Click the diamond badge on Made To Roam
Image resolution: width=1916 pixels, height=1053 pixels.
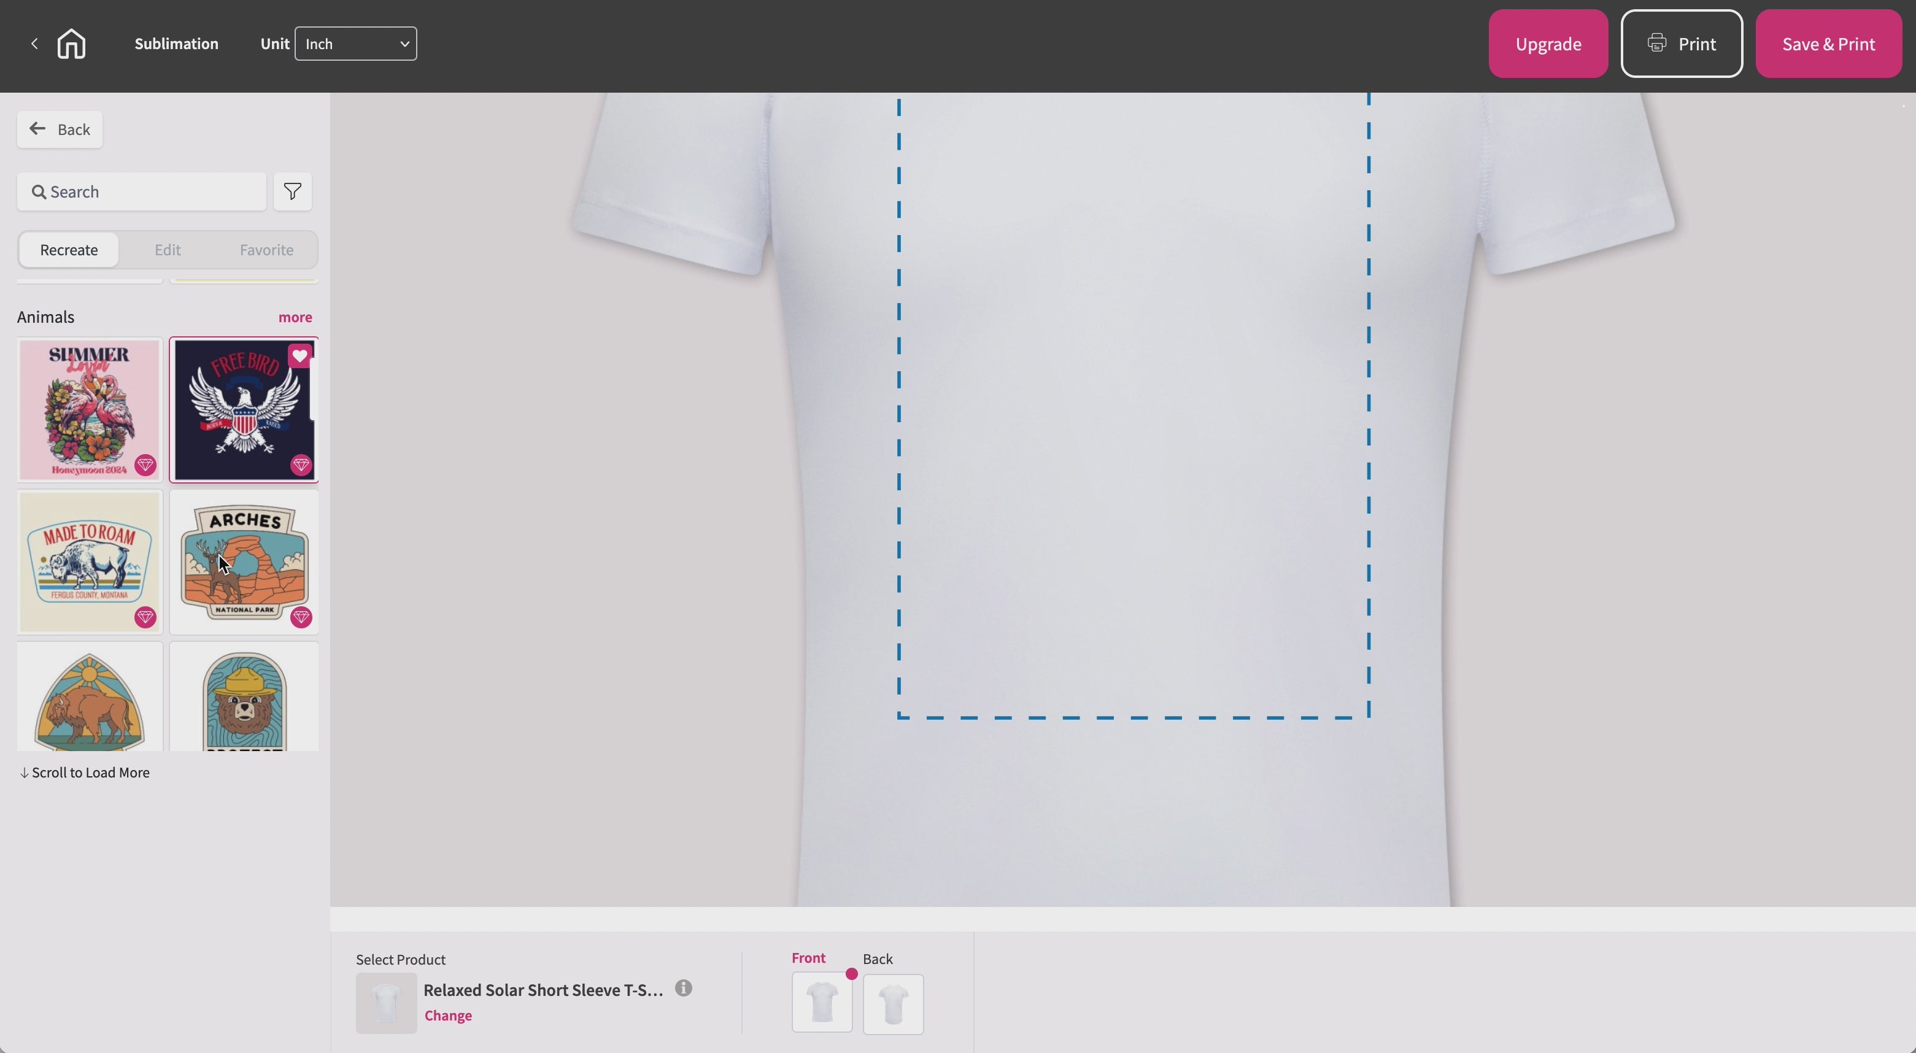click(x=145, y=617)
